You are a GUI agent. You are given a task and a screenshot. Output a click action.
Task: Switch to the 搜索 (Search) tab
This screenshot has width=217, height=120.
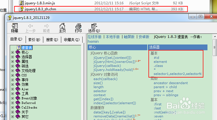[52, 40]
